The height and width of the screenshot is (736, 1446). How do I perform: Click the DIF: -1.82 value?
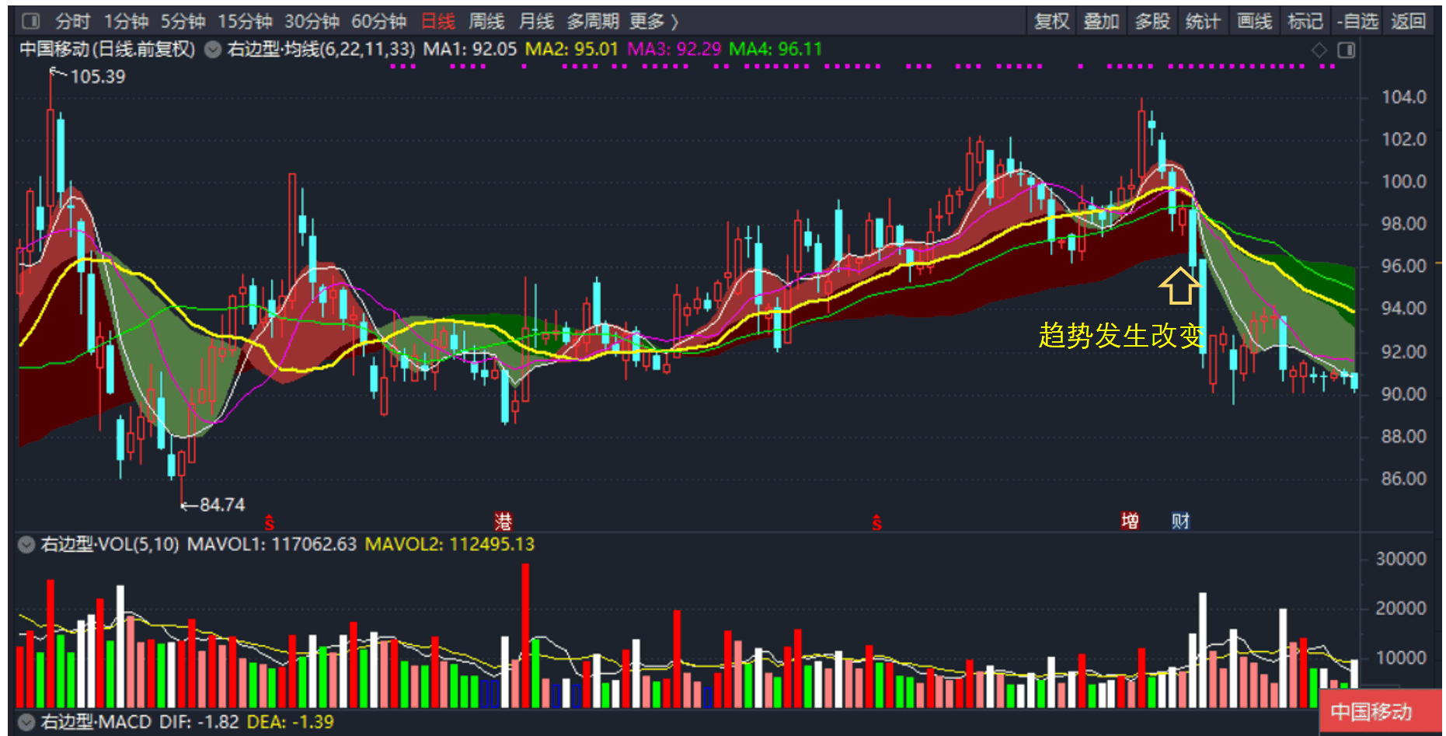[199, 722]
